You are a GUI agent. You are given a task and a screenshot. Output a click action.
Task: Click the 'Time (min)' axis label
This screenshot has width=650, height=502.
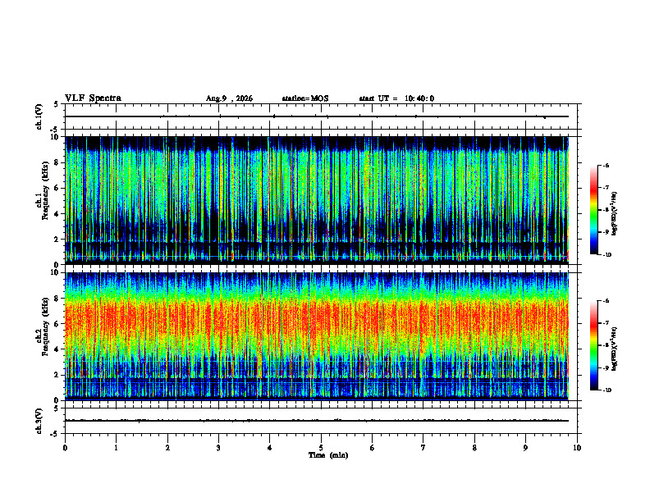[328, 455]
